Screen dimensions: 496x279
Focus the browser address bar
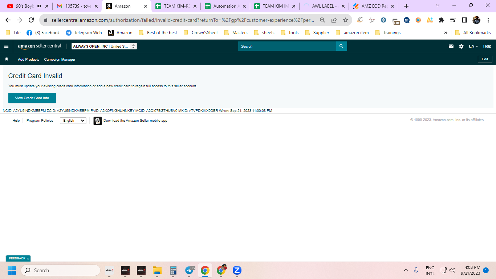(183, 20)
